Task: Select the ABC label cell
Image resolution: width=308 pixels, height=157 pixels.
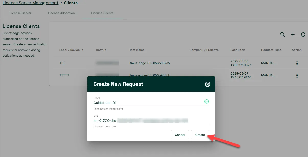Action: click(63, 63)
